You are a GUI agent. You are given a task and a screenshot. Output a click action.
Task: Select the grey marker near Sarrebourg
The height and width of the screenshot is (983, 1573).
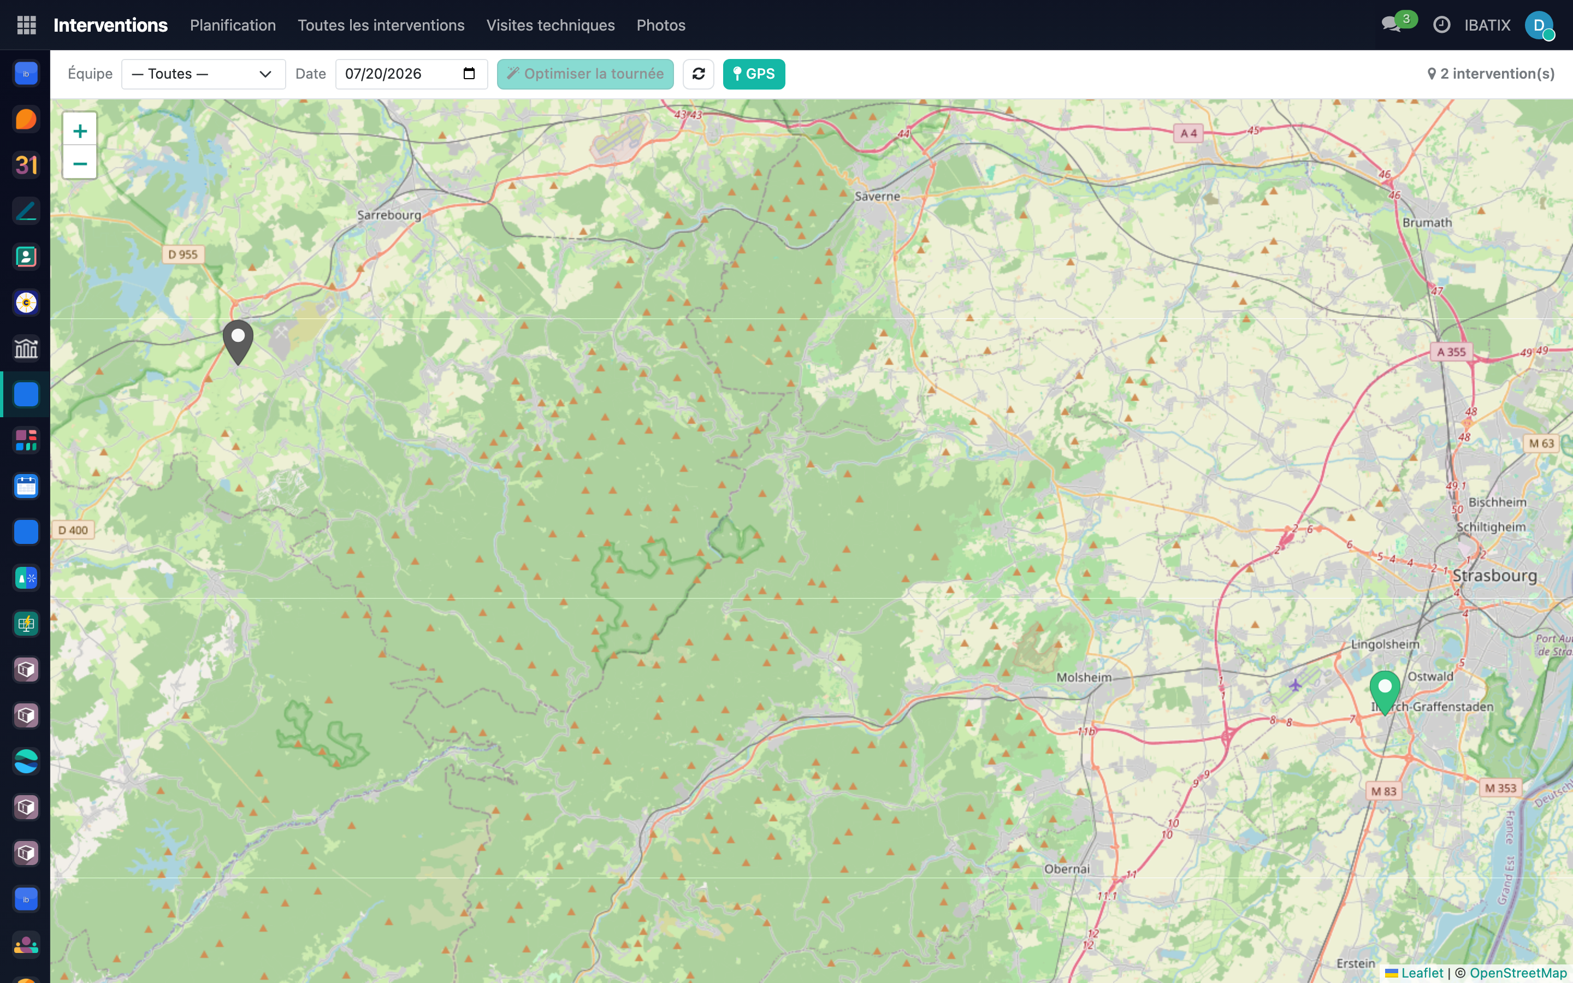click(x=238, y=341)
